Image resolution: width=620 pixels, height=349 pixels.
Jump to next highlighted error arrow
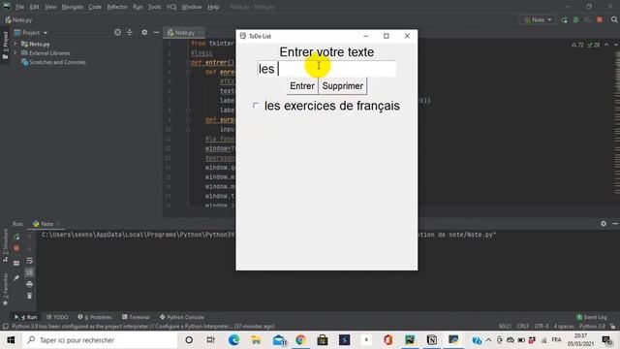615,45
